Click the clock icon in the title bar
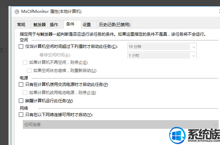This screenshot has width=220, height=145. click(x=17, y=12)
